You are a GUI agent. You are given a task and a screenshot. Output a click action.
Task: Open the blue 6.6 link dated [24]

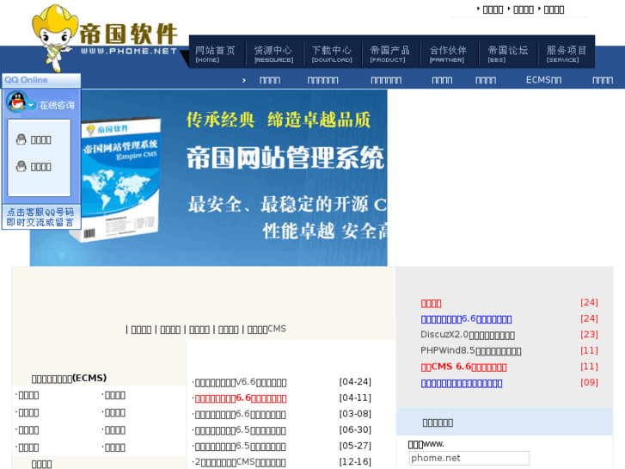pos(466,319)
